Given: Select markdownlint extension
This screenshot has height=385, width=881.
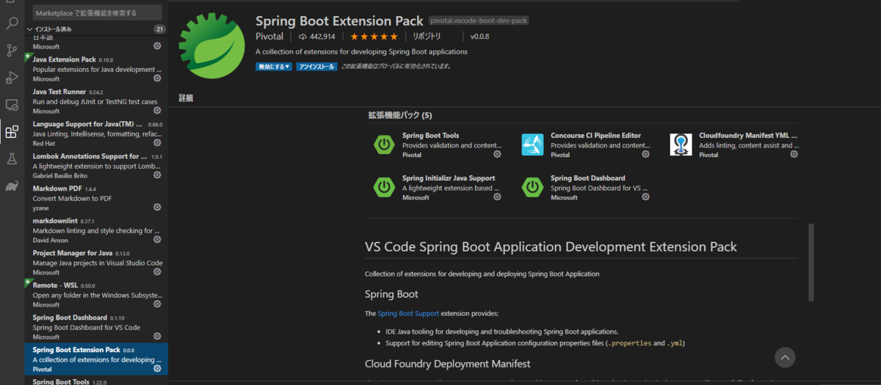Looking at the screenshot, I should coord(96,230).
